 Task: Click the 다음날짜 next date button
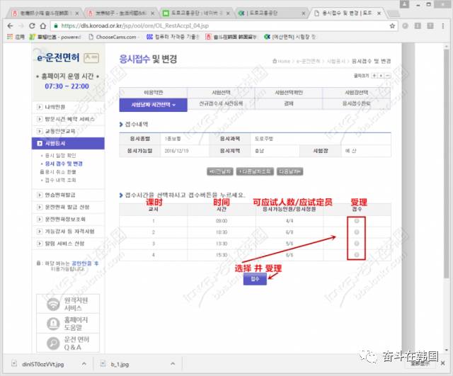tap(289, 171)
